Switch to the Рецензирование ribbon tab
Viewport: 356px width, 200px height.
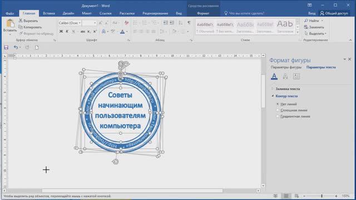pyautogui.click(x=155, y=13)
